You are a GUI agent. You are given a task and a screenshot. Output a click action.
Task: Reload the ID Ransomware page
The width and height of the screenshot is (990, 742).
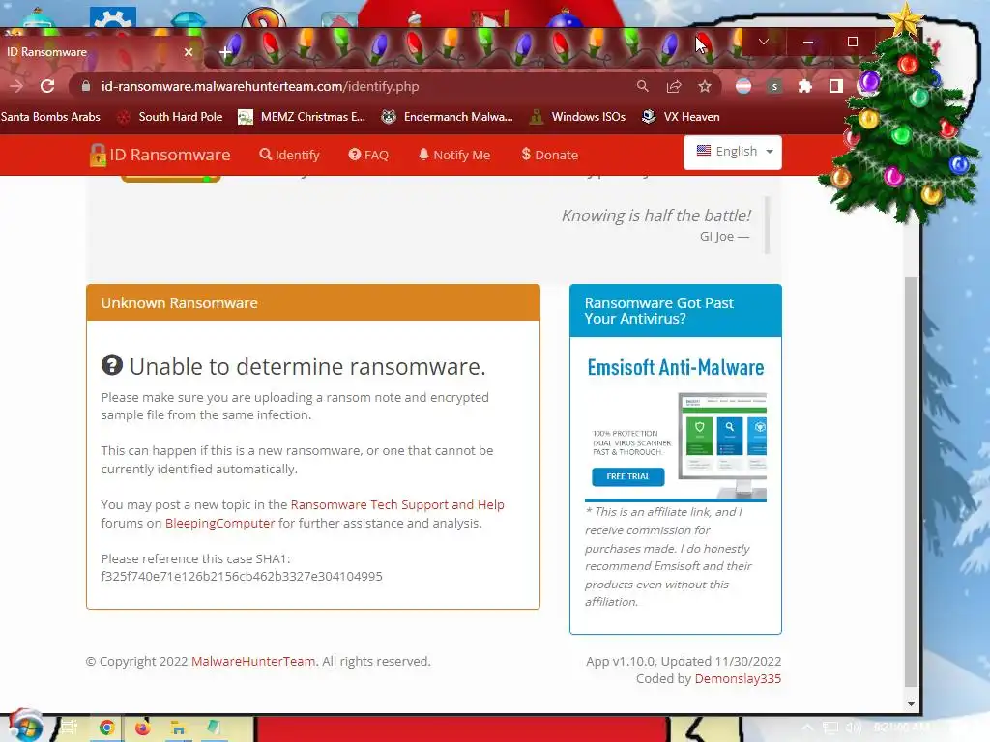[47, 86]
